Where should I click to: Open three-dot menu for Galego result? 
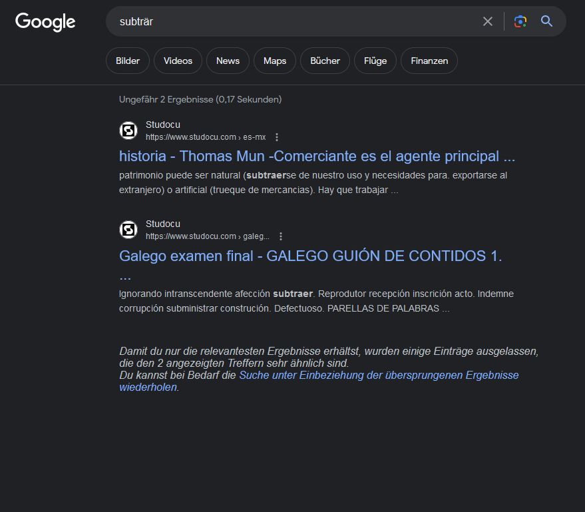(x=281, y=236)
